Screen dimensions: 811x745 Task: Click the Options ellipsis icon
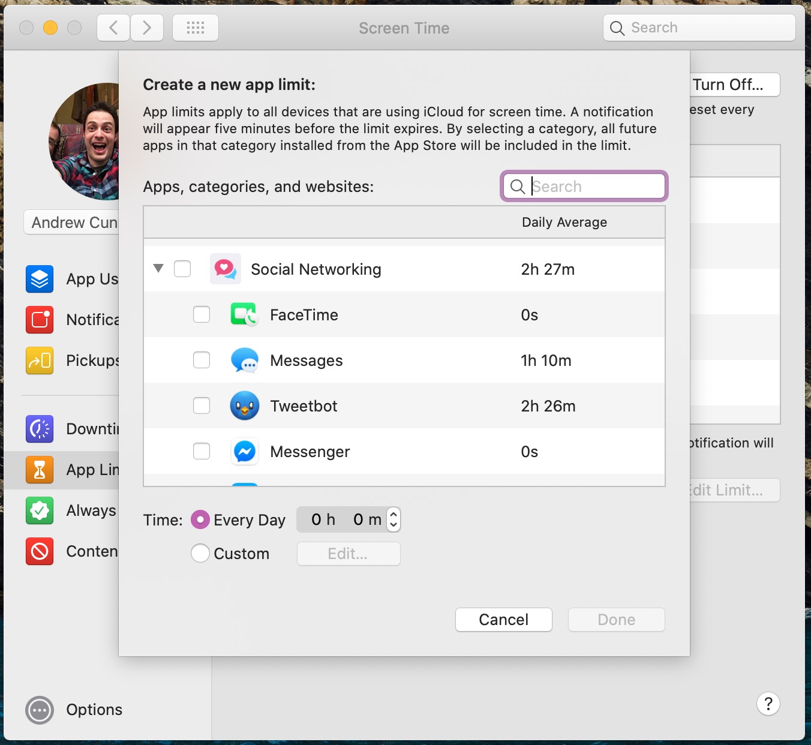(40, 711)
